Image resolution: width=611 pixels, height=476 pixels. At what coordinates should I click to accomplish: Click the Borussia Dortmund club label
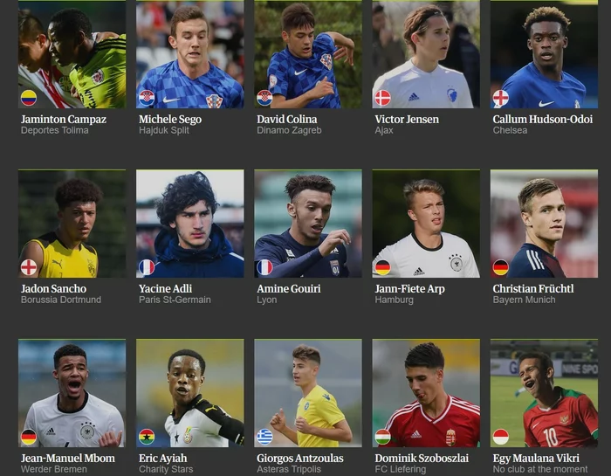coord(61,300)
